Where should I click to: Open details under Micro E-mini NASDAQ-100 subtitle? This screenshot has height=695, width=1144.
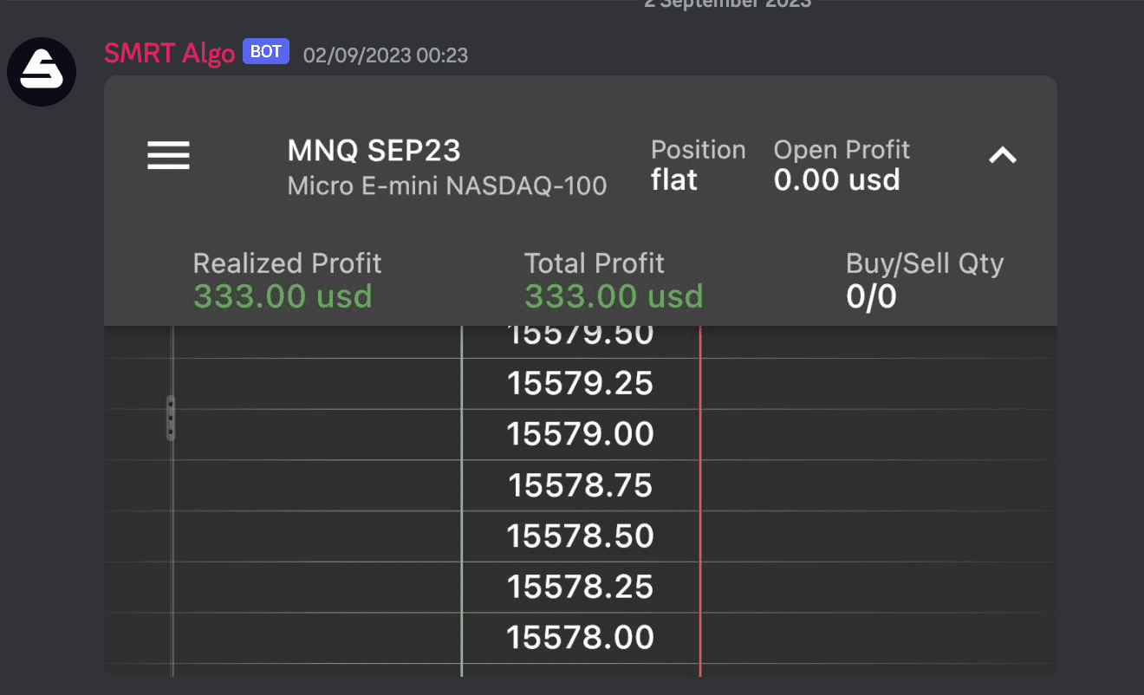click(446, 185)
